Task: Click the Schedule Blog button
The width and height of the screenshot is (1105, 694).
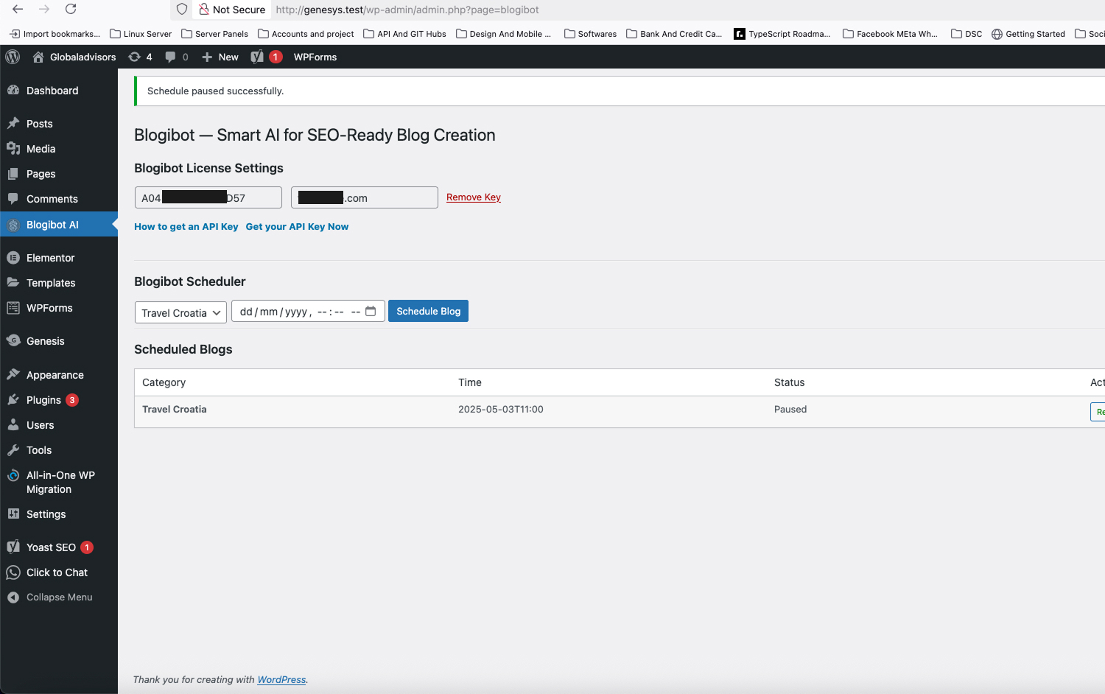Action: click(x=428, y=310)
